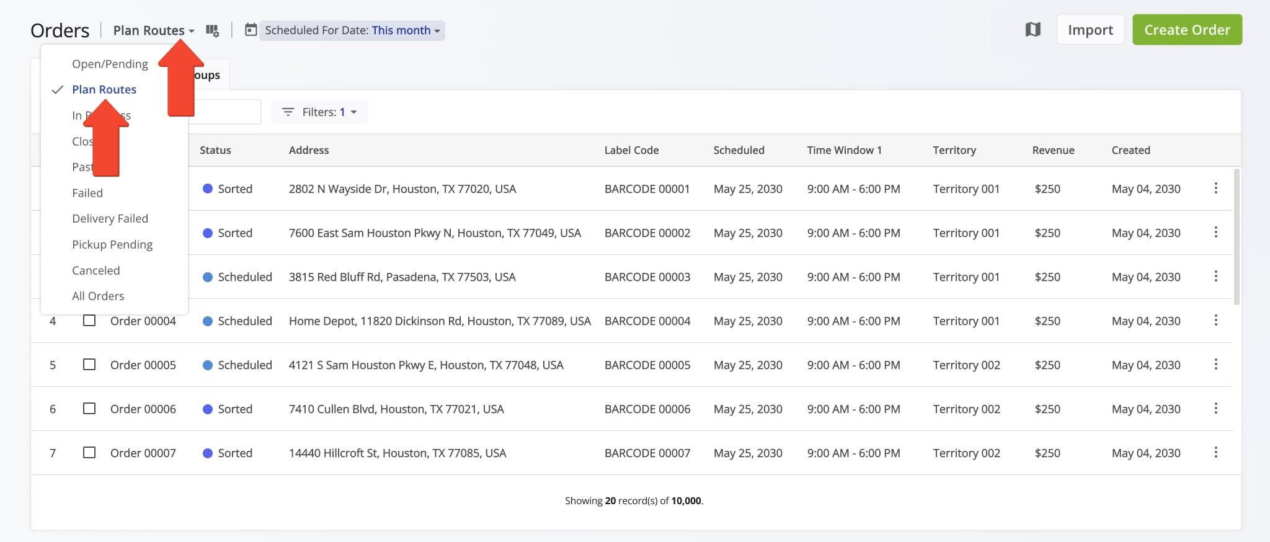1270x542 pixels.
Task: Click BARCODE 00007 label code
Action: (x=647, y=453)
